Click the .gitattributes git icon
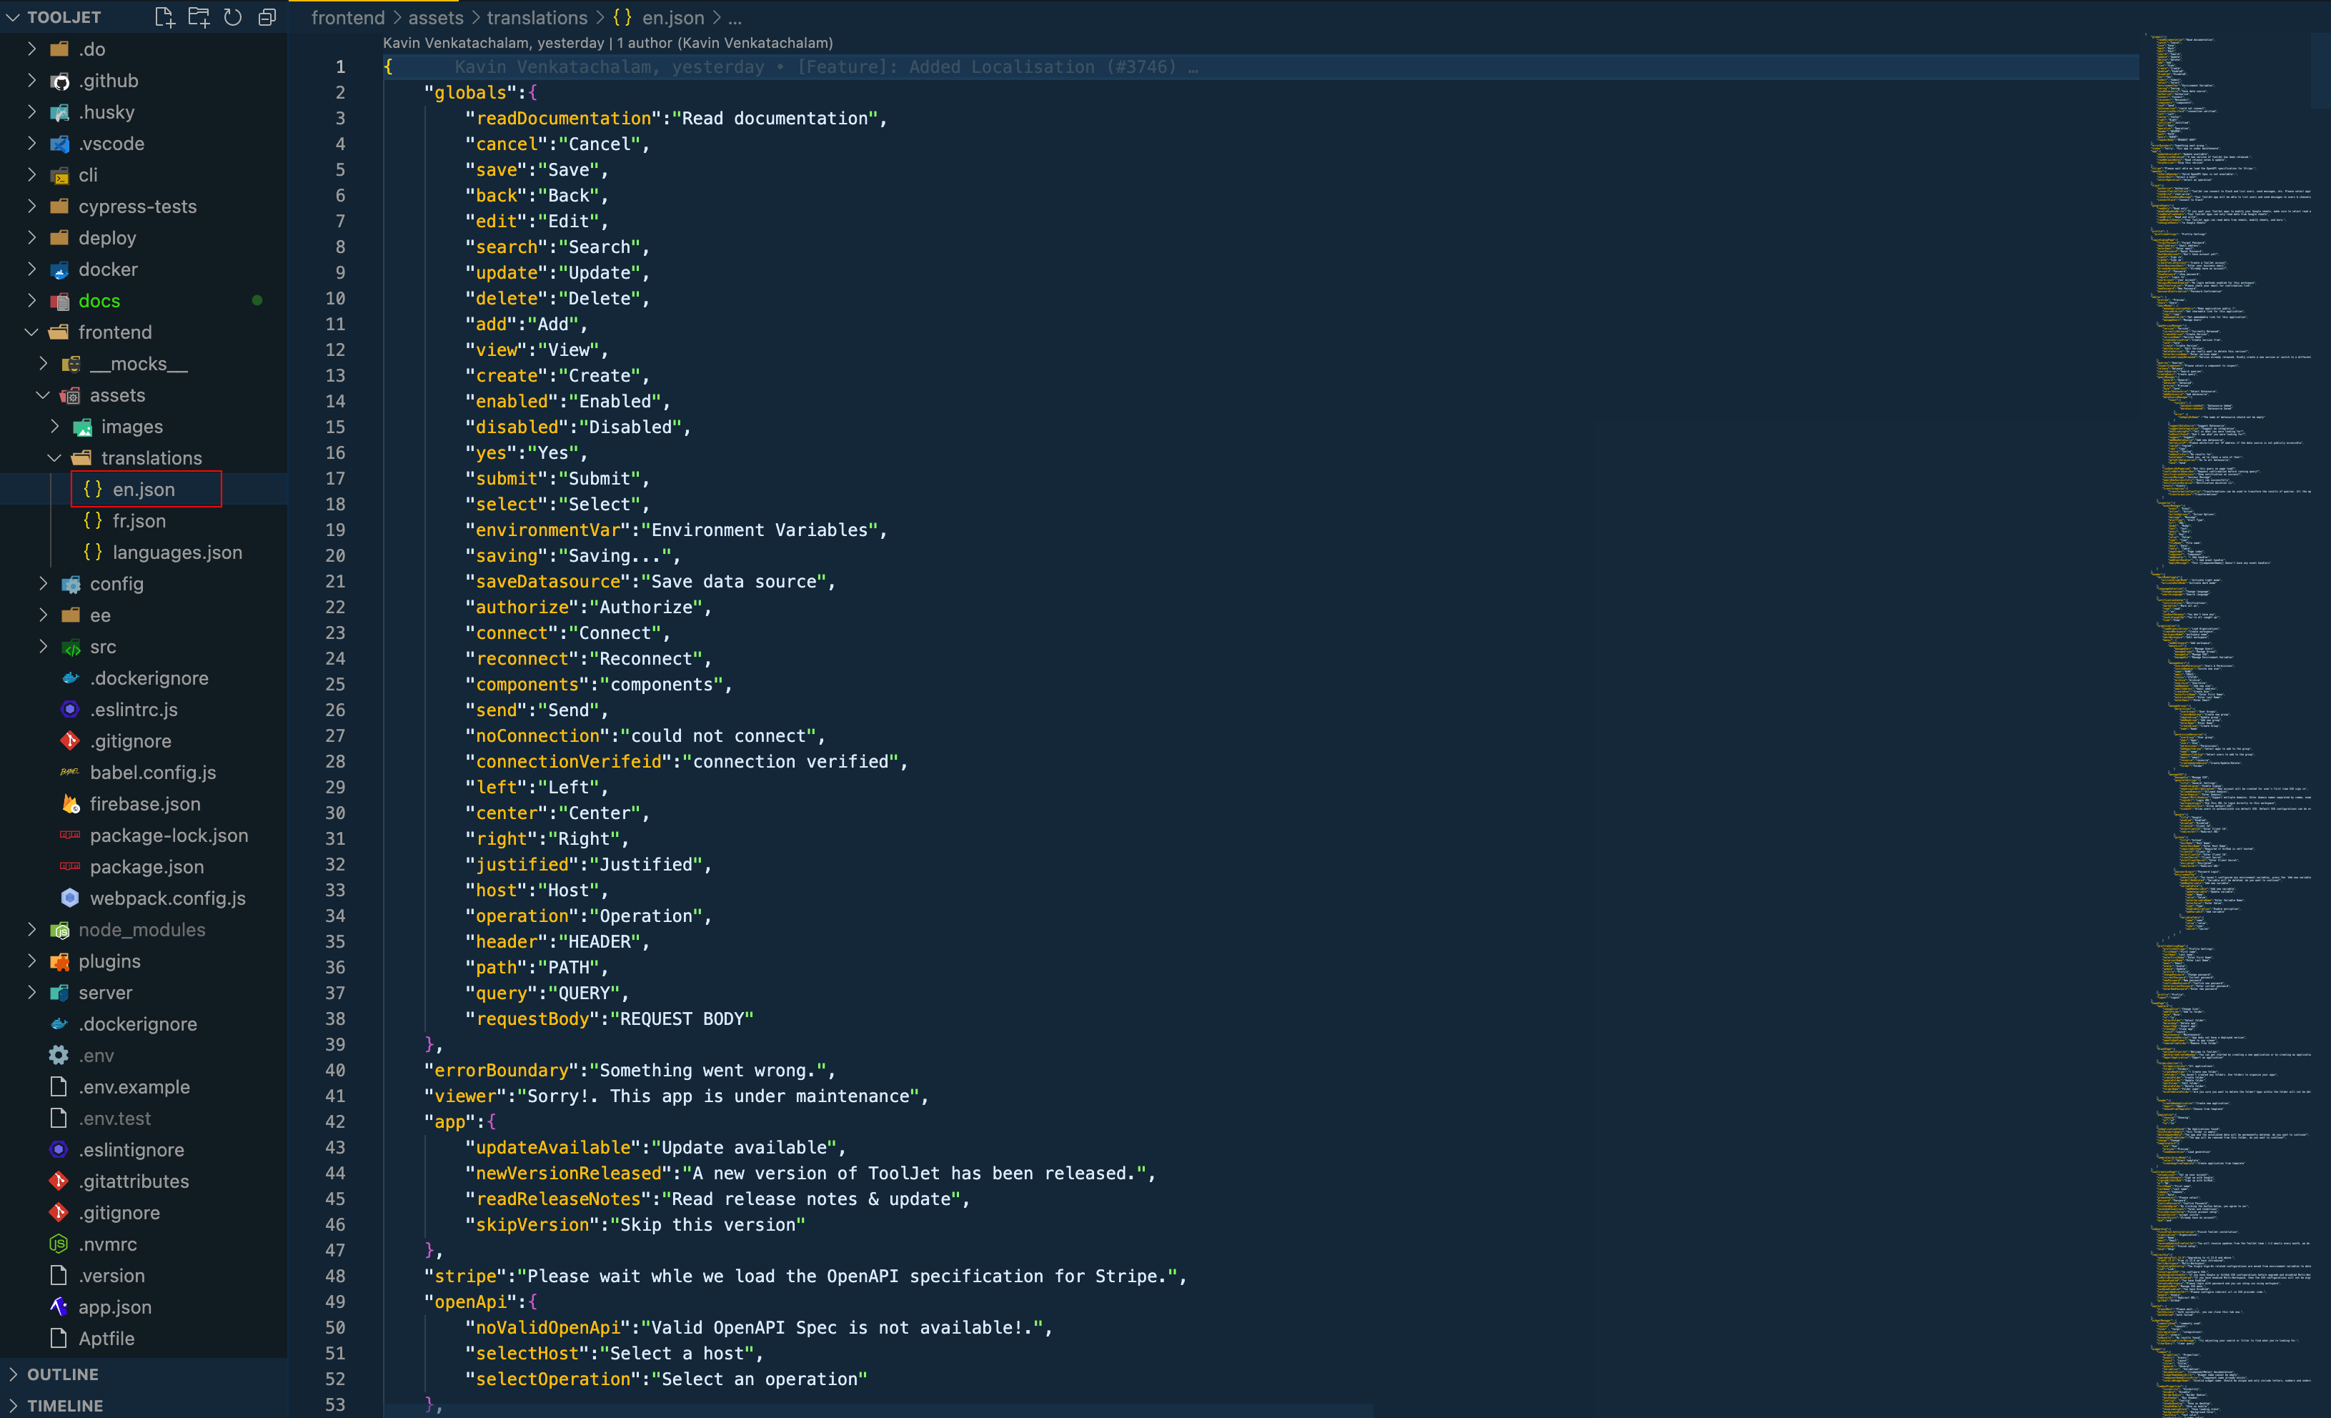 59,1181
